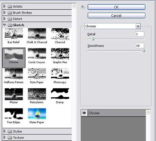Pick the Water Paper filter thumbnail
Image resolution: width=156 pixels, height=141 pixels.
[x=37, y=114]
